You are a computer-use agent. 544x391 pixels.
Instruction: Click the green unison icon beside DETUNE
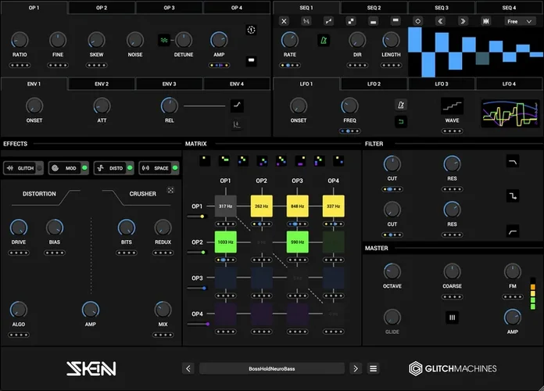click(164, 39)
